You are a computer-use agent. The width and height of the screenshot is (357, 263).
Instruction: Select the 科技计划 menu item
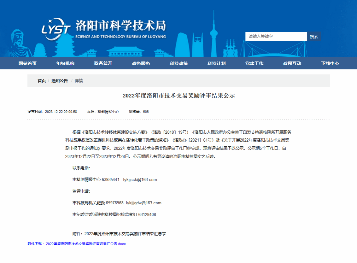pyautogui.click(x=217, y=63)
